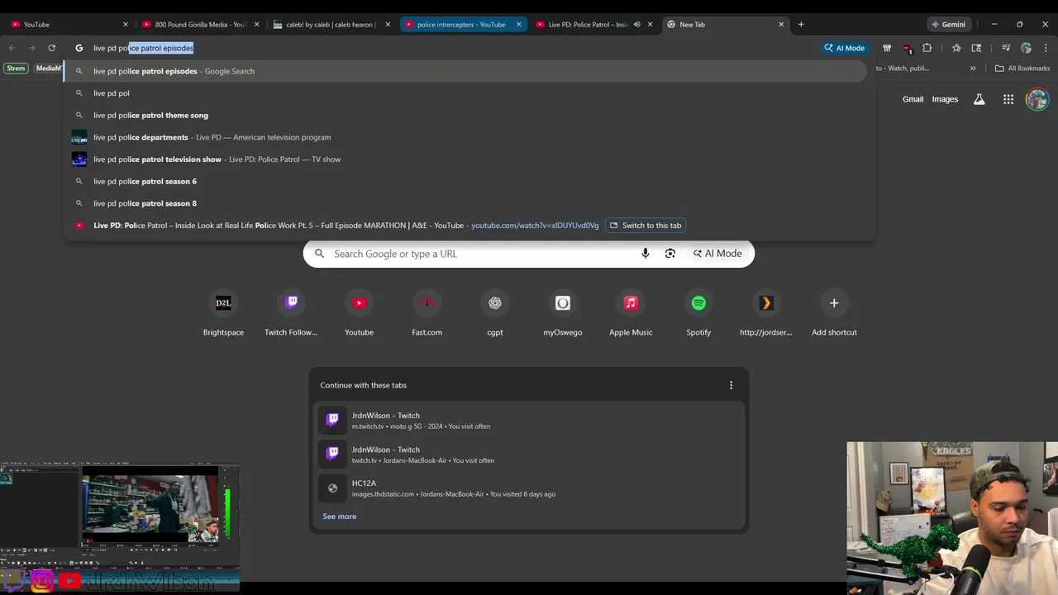Click See more under continue tabs
The height and width of the screenshot is (595, 1058).
click(340, 516)
